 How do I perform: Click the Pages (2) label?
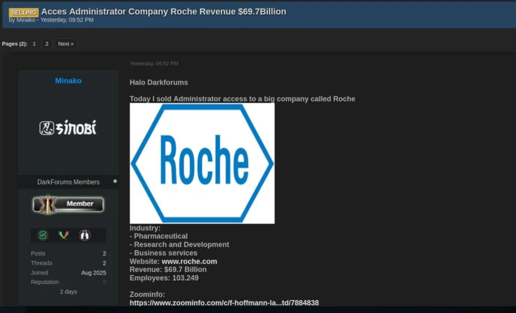(x=15, y=44)
